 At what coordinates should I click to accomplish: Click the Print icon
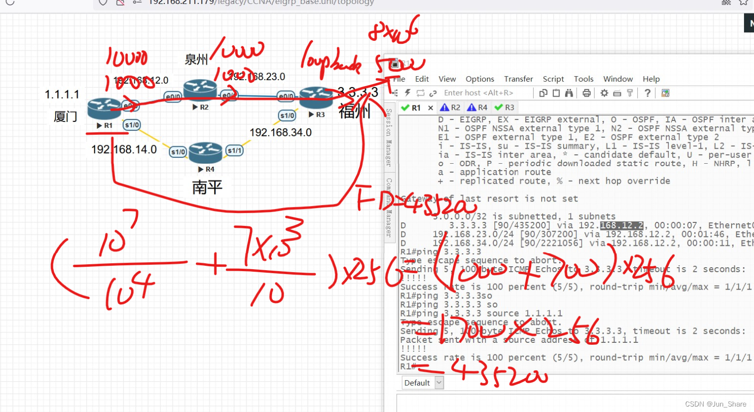[x=586, y=93]
